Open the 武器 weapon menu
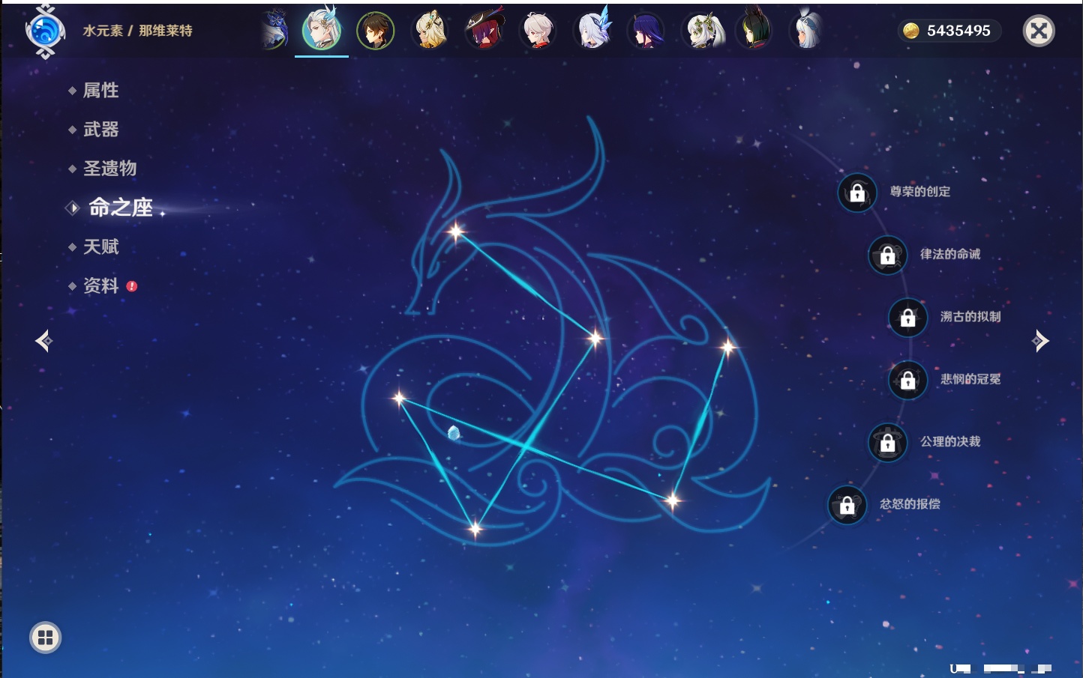Viewport: 1083px width, 678px height. [100, 130]
